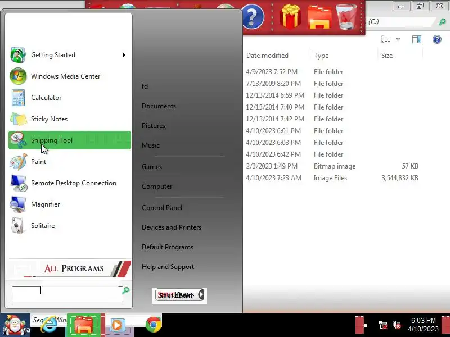Open Calculator from Start menu

pos(69,98)
